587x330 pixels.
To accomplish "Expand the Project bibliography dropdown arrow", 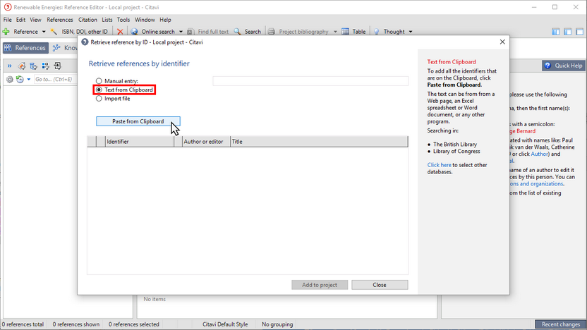I will coord(335,32).
